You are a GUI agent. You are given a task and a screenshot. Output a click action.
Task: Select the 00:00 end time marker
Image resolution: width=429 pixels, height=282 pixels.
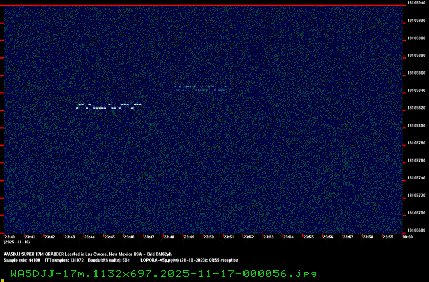pos(408,237)
